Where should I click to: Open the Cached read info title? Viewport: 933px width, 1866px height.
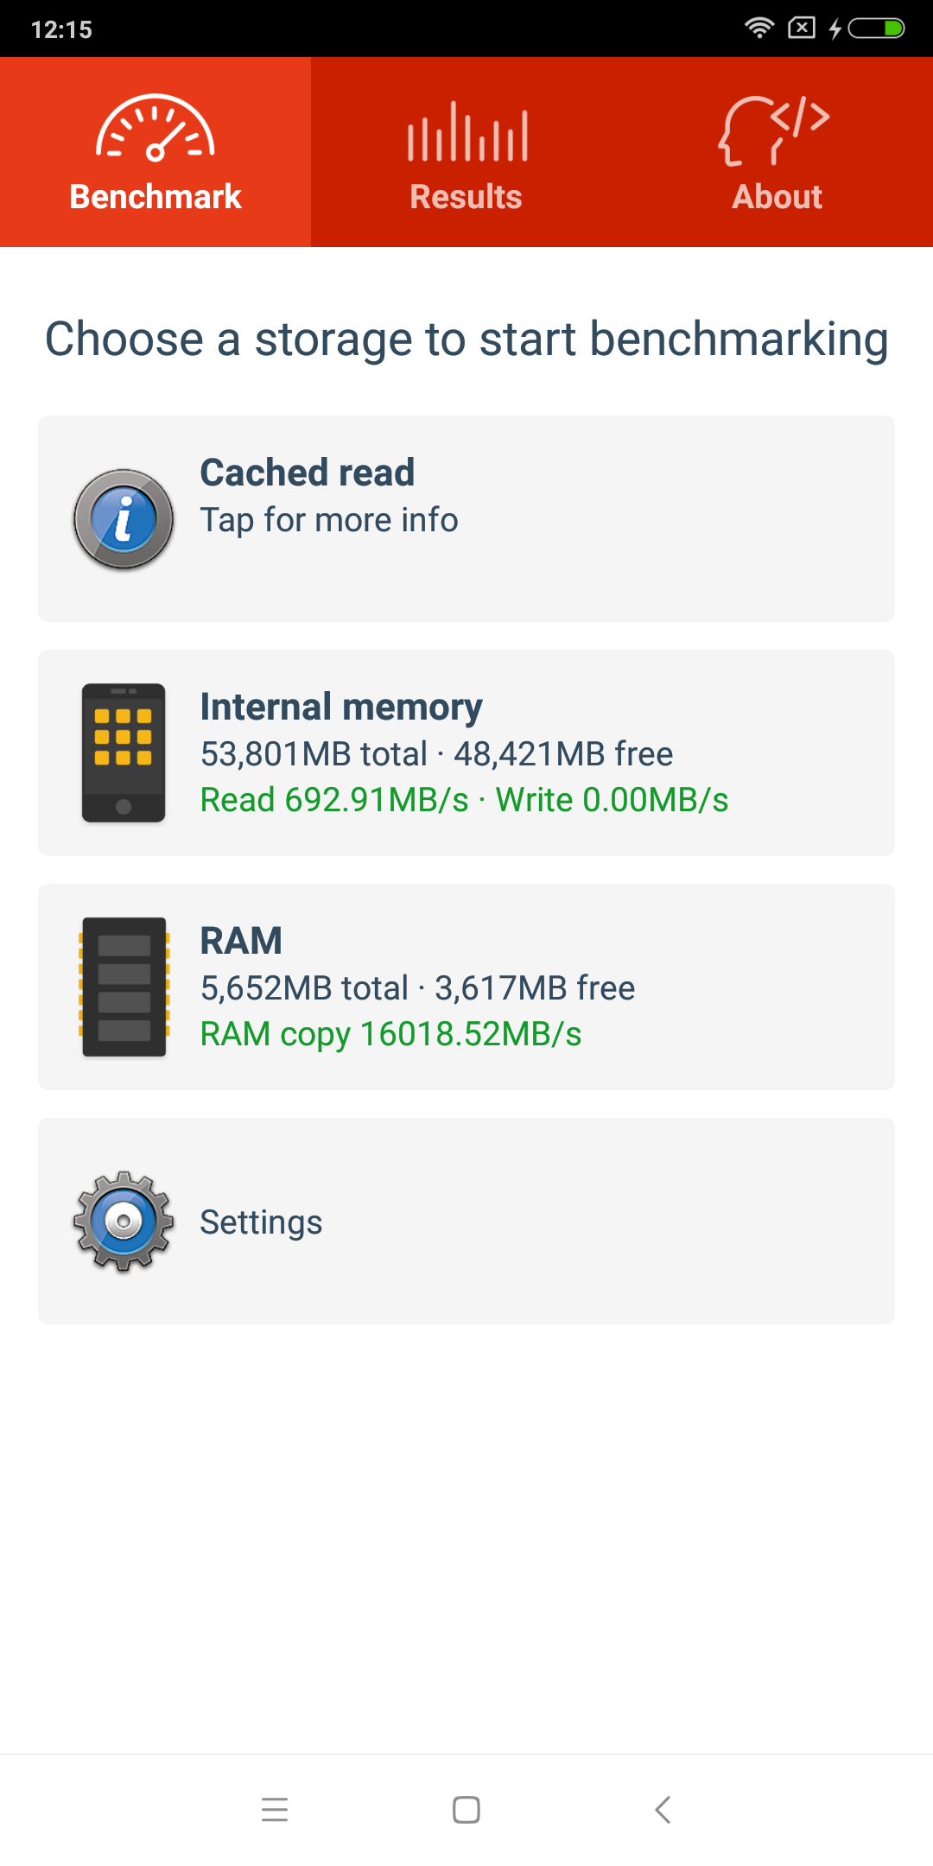tap(308, 473)
